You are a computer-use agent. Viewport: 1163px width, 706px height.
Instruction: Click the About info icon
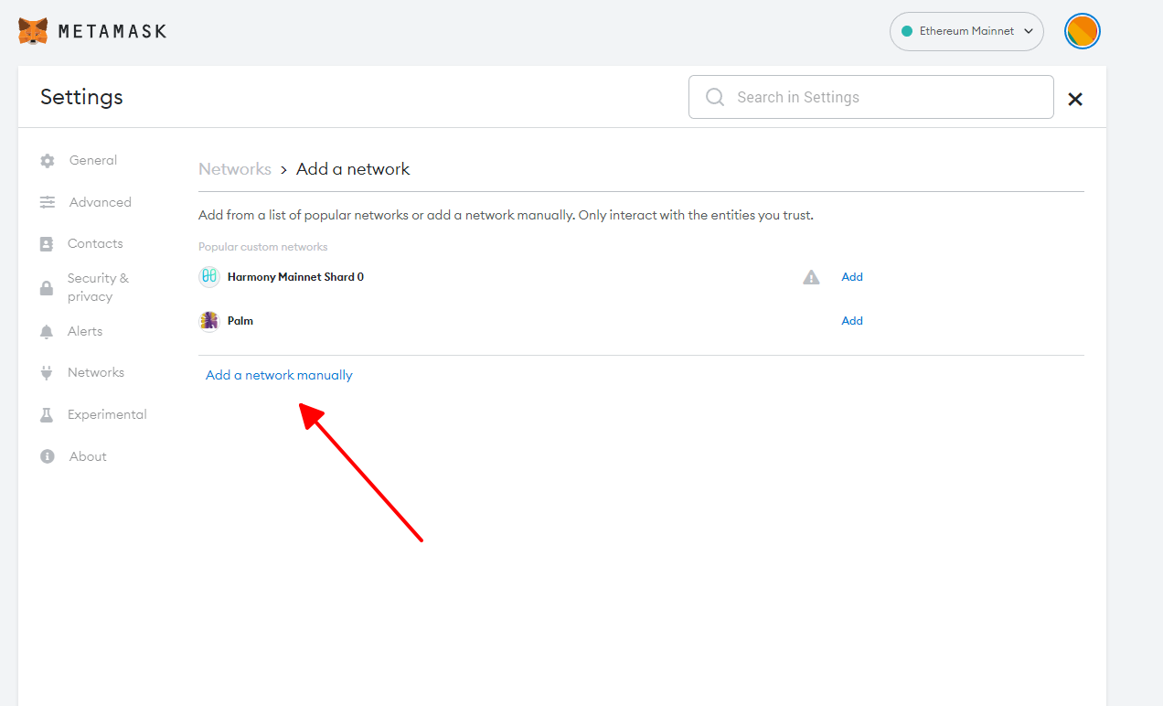48,456
